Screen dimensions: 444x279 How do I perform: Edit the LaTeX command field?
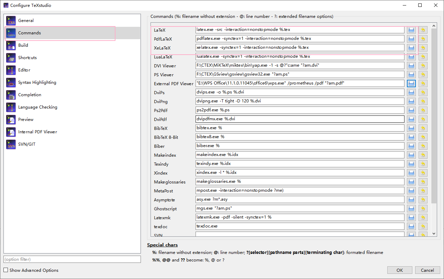tap(300, 30)
